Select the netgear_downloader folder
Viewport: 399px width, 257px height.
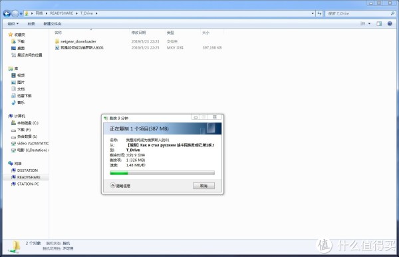click(78, 41)
